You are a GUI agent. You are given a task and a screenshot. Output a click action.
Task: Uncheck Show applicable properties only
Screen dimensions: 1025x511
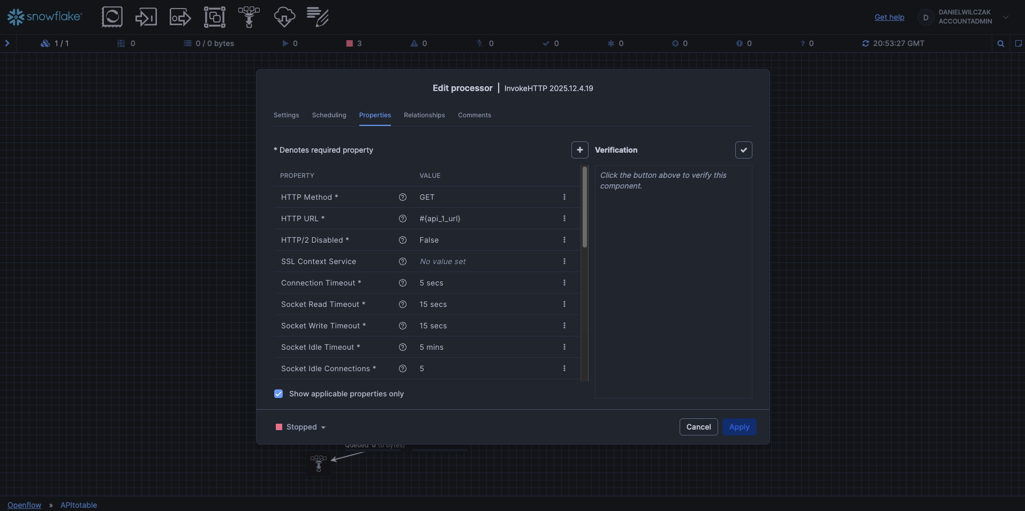tap(278, 394)
